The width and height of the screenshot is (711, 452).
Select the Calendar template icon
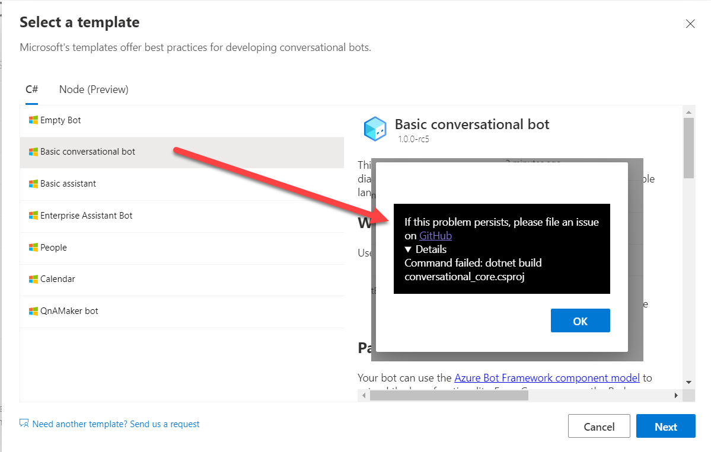click(x=32, y=279)
